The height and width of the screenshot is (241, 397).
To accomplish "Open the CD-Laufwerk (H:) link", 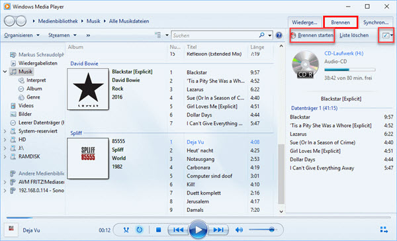I will click(344, 54).
